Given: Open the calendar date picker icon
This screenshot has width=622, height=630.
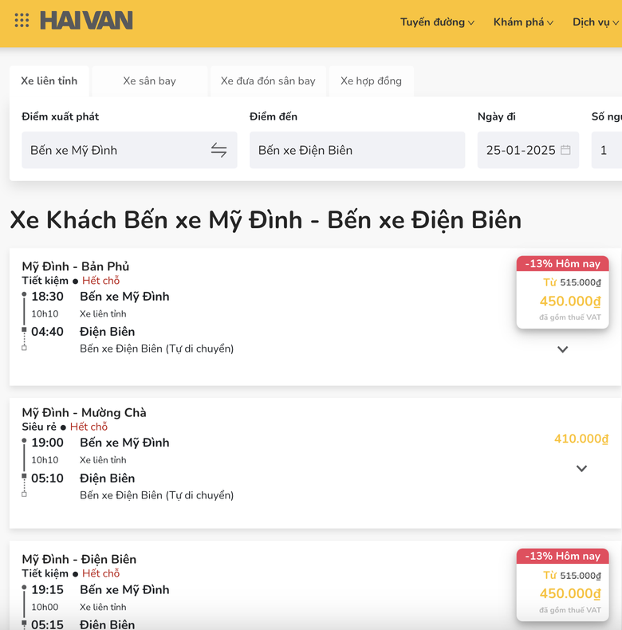Looking at the screenshot, I should tap(565, 150).
